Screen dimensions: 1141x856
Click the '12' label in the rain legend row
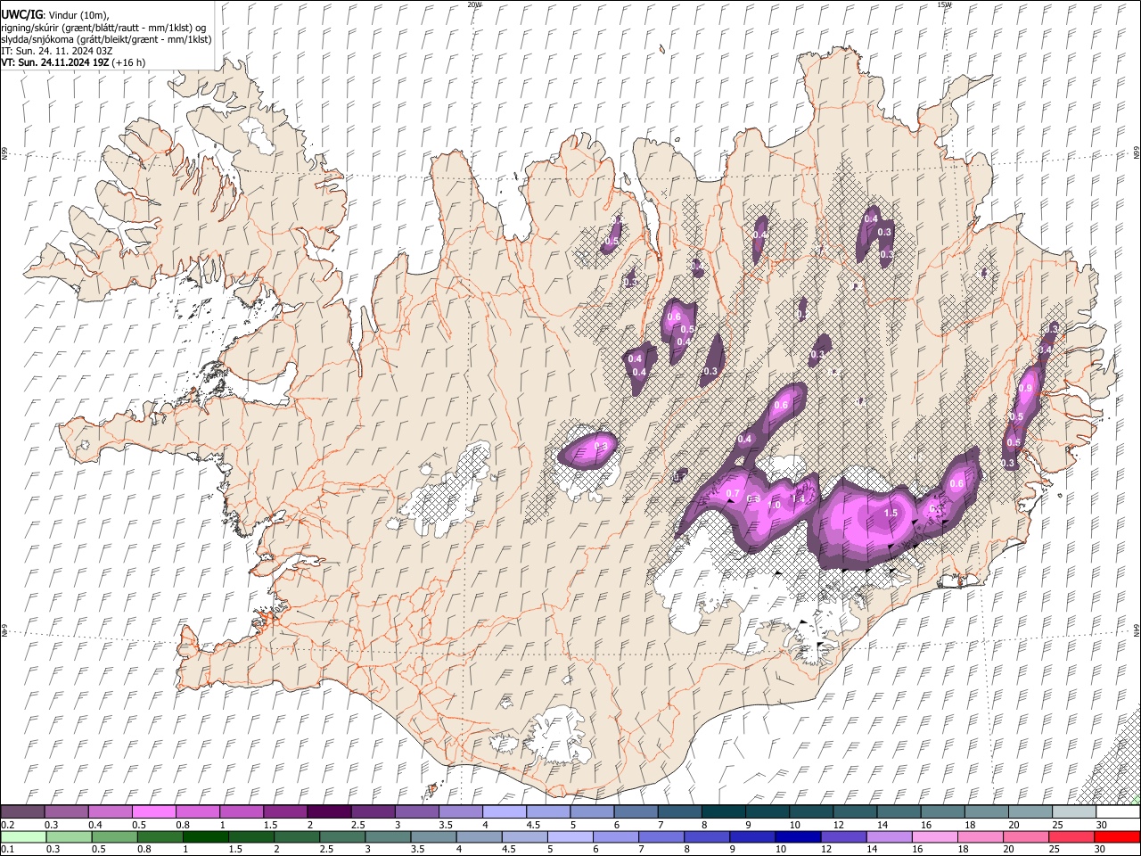click(826, 849)
